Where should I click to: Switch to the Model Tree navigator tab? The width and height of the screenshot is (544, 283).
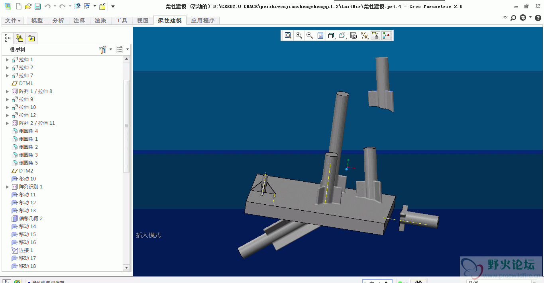[x=8, y=38]
